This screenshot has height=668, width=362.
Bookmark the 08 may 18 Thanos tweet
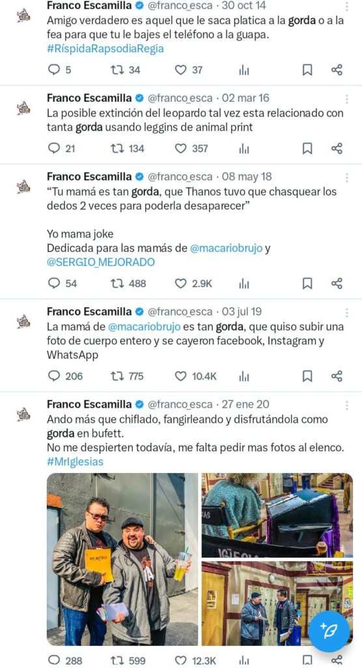coord(307,283)
